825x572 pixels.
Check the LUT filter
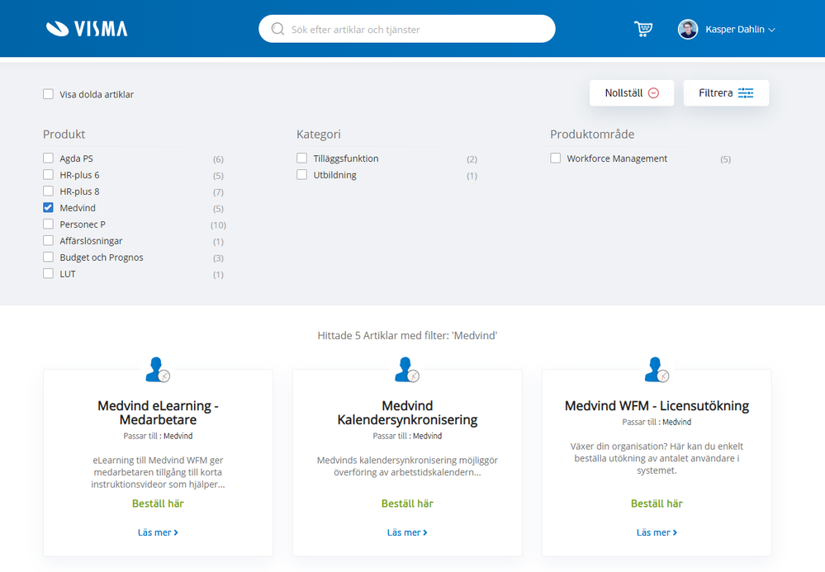(49, 273)
